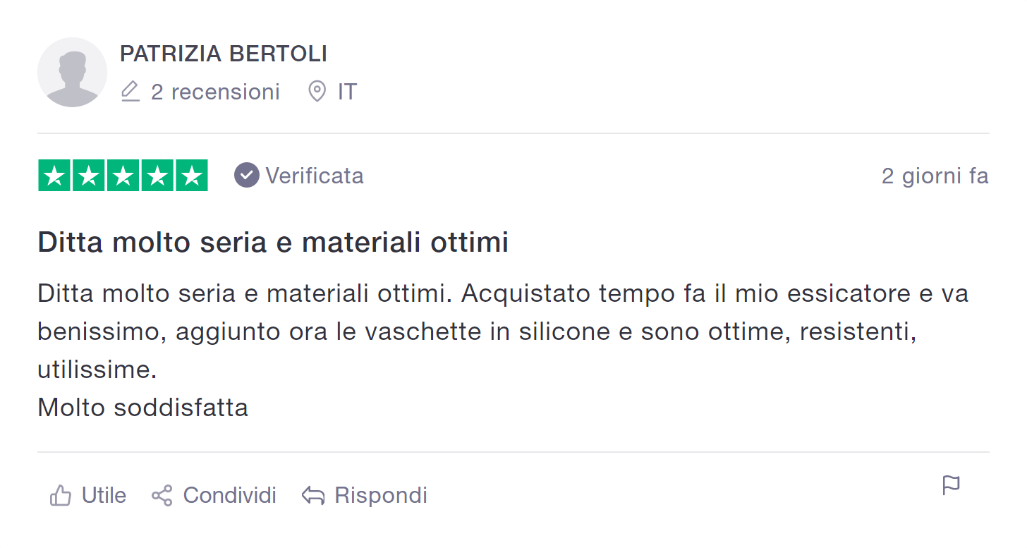Click the pencil icon beside 2 recensioni
This screenshot has height=548, width=1027.
(130, 92)
